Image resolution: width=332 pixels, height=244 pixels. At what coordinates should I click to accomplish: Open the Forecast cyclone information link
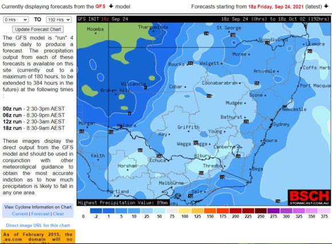point(41,214)
